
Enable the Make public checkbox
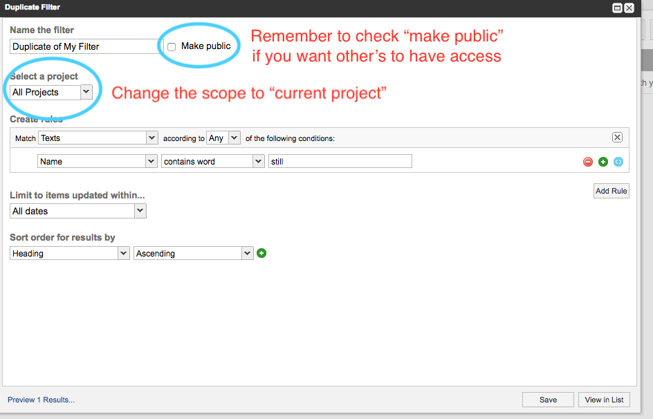click(x=172, y=46)
